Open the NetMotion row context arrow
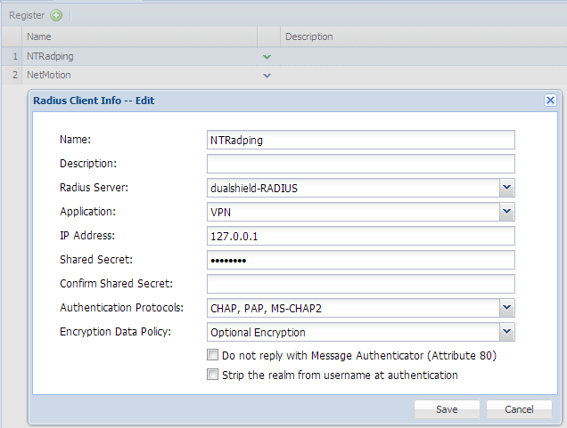Image resolution: width=567 pixels, height=428 pixels. pyautogui.click(x=267, y=76)
